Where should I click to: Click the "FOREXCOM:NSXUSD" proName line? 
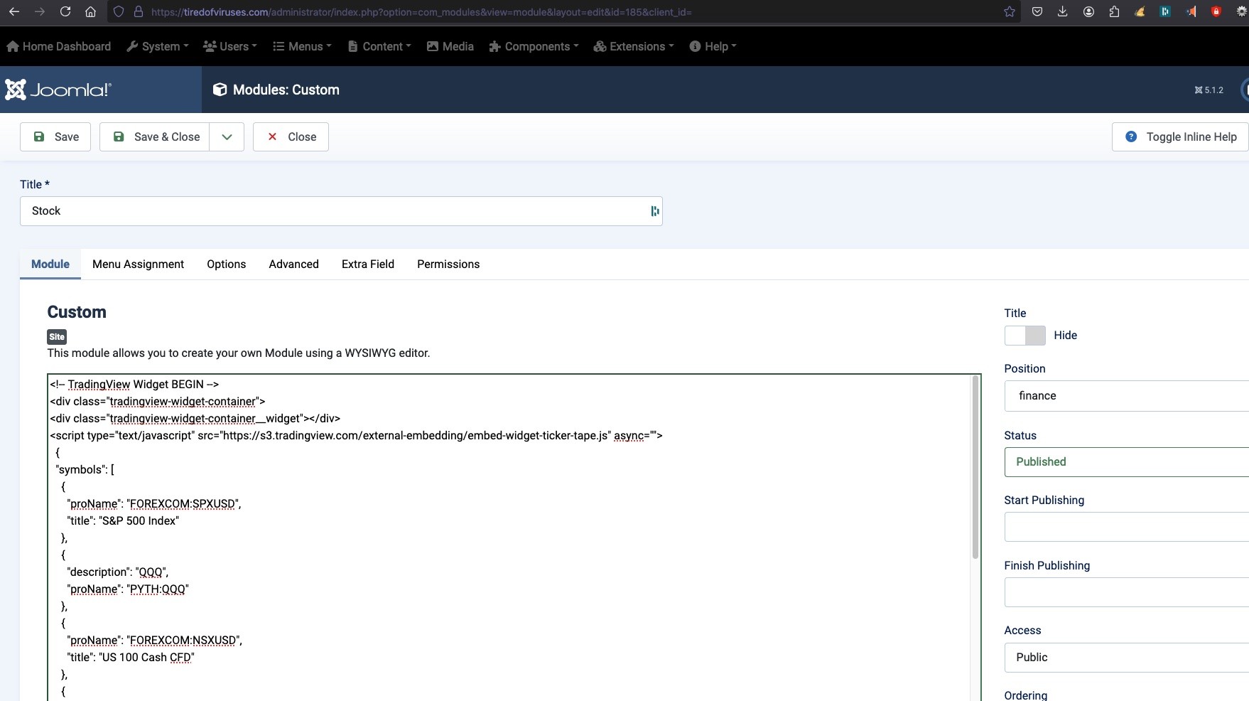[x=154, y=641]
